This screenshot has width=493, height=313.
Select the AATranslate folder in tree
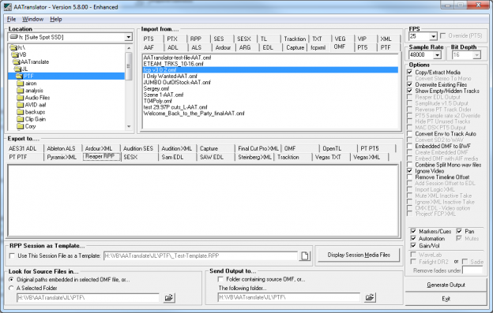point(35,61)
